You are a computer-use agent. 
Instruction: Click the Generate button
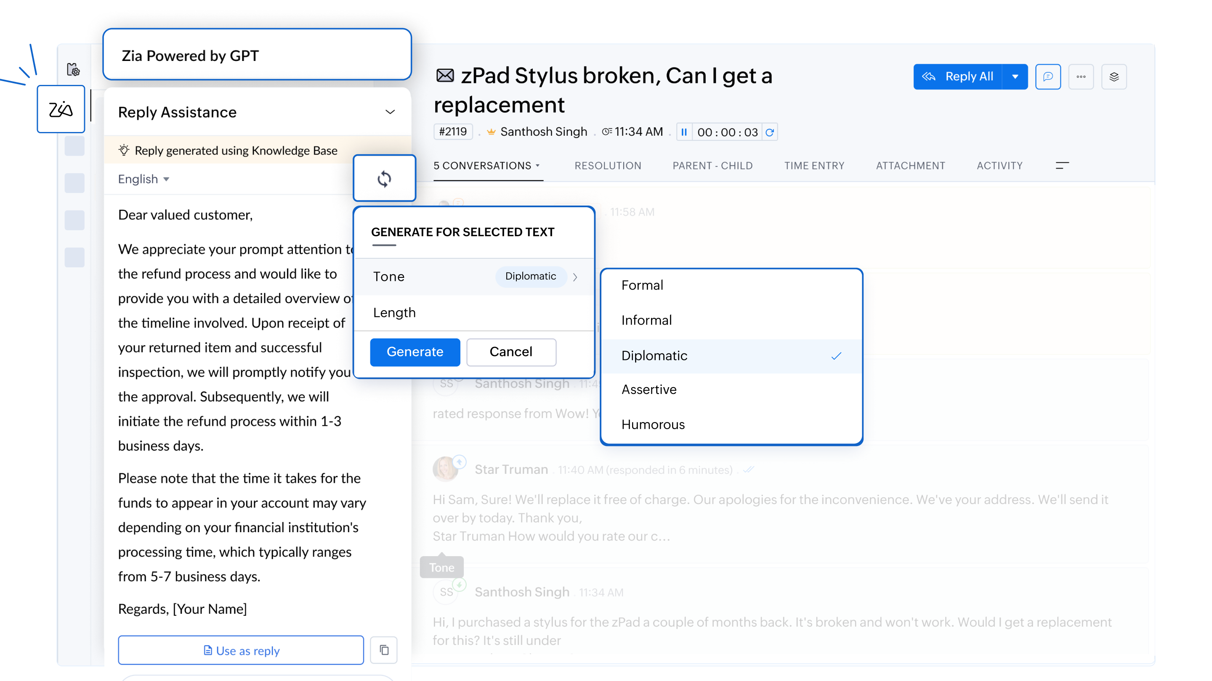[x=415, y=351]
